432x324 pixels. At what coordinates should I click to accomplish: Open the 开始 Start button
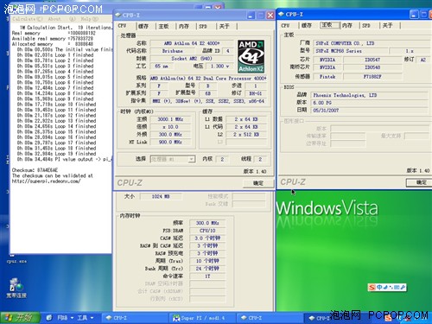tap(20, 318)
